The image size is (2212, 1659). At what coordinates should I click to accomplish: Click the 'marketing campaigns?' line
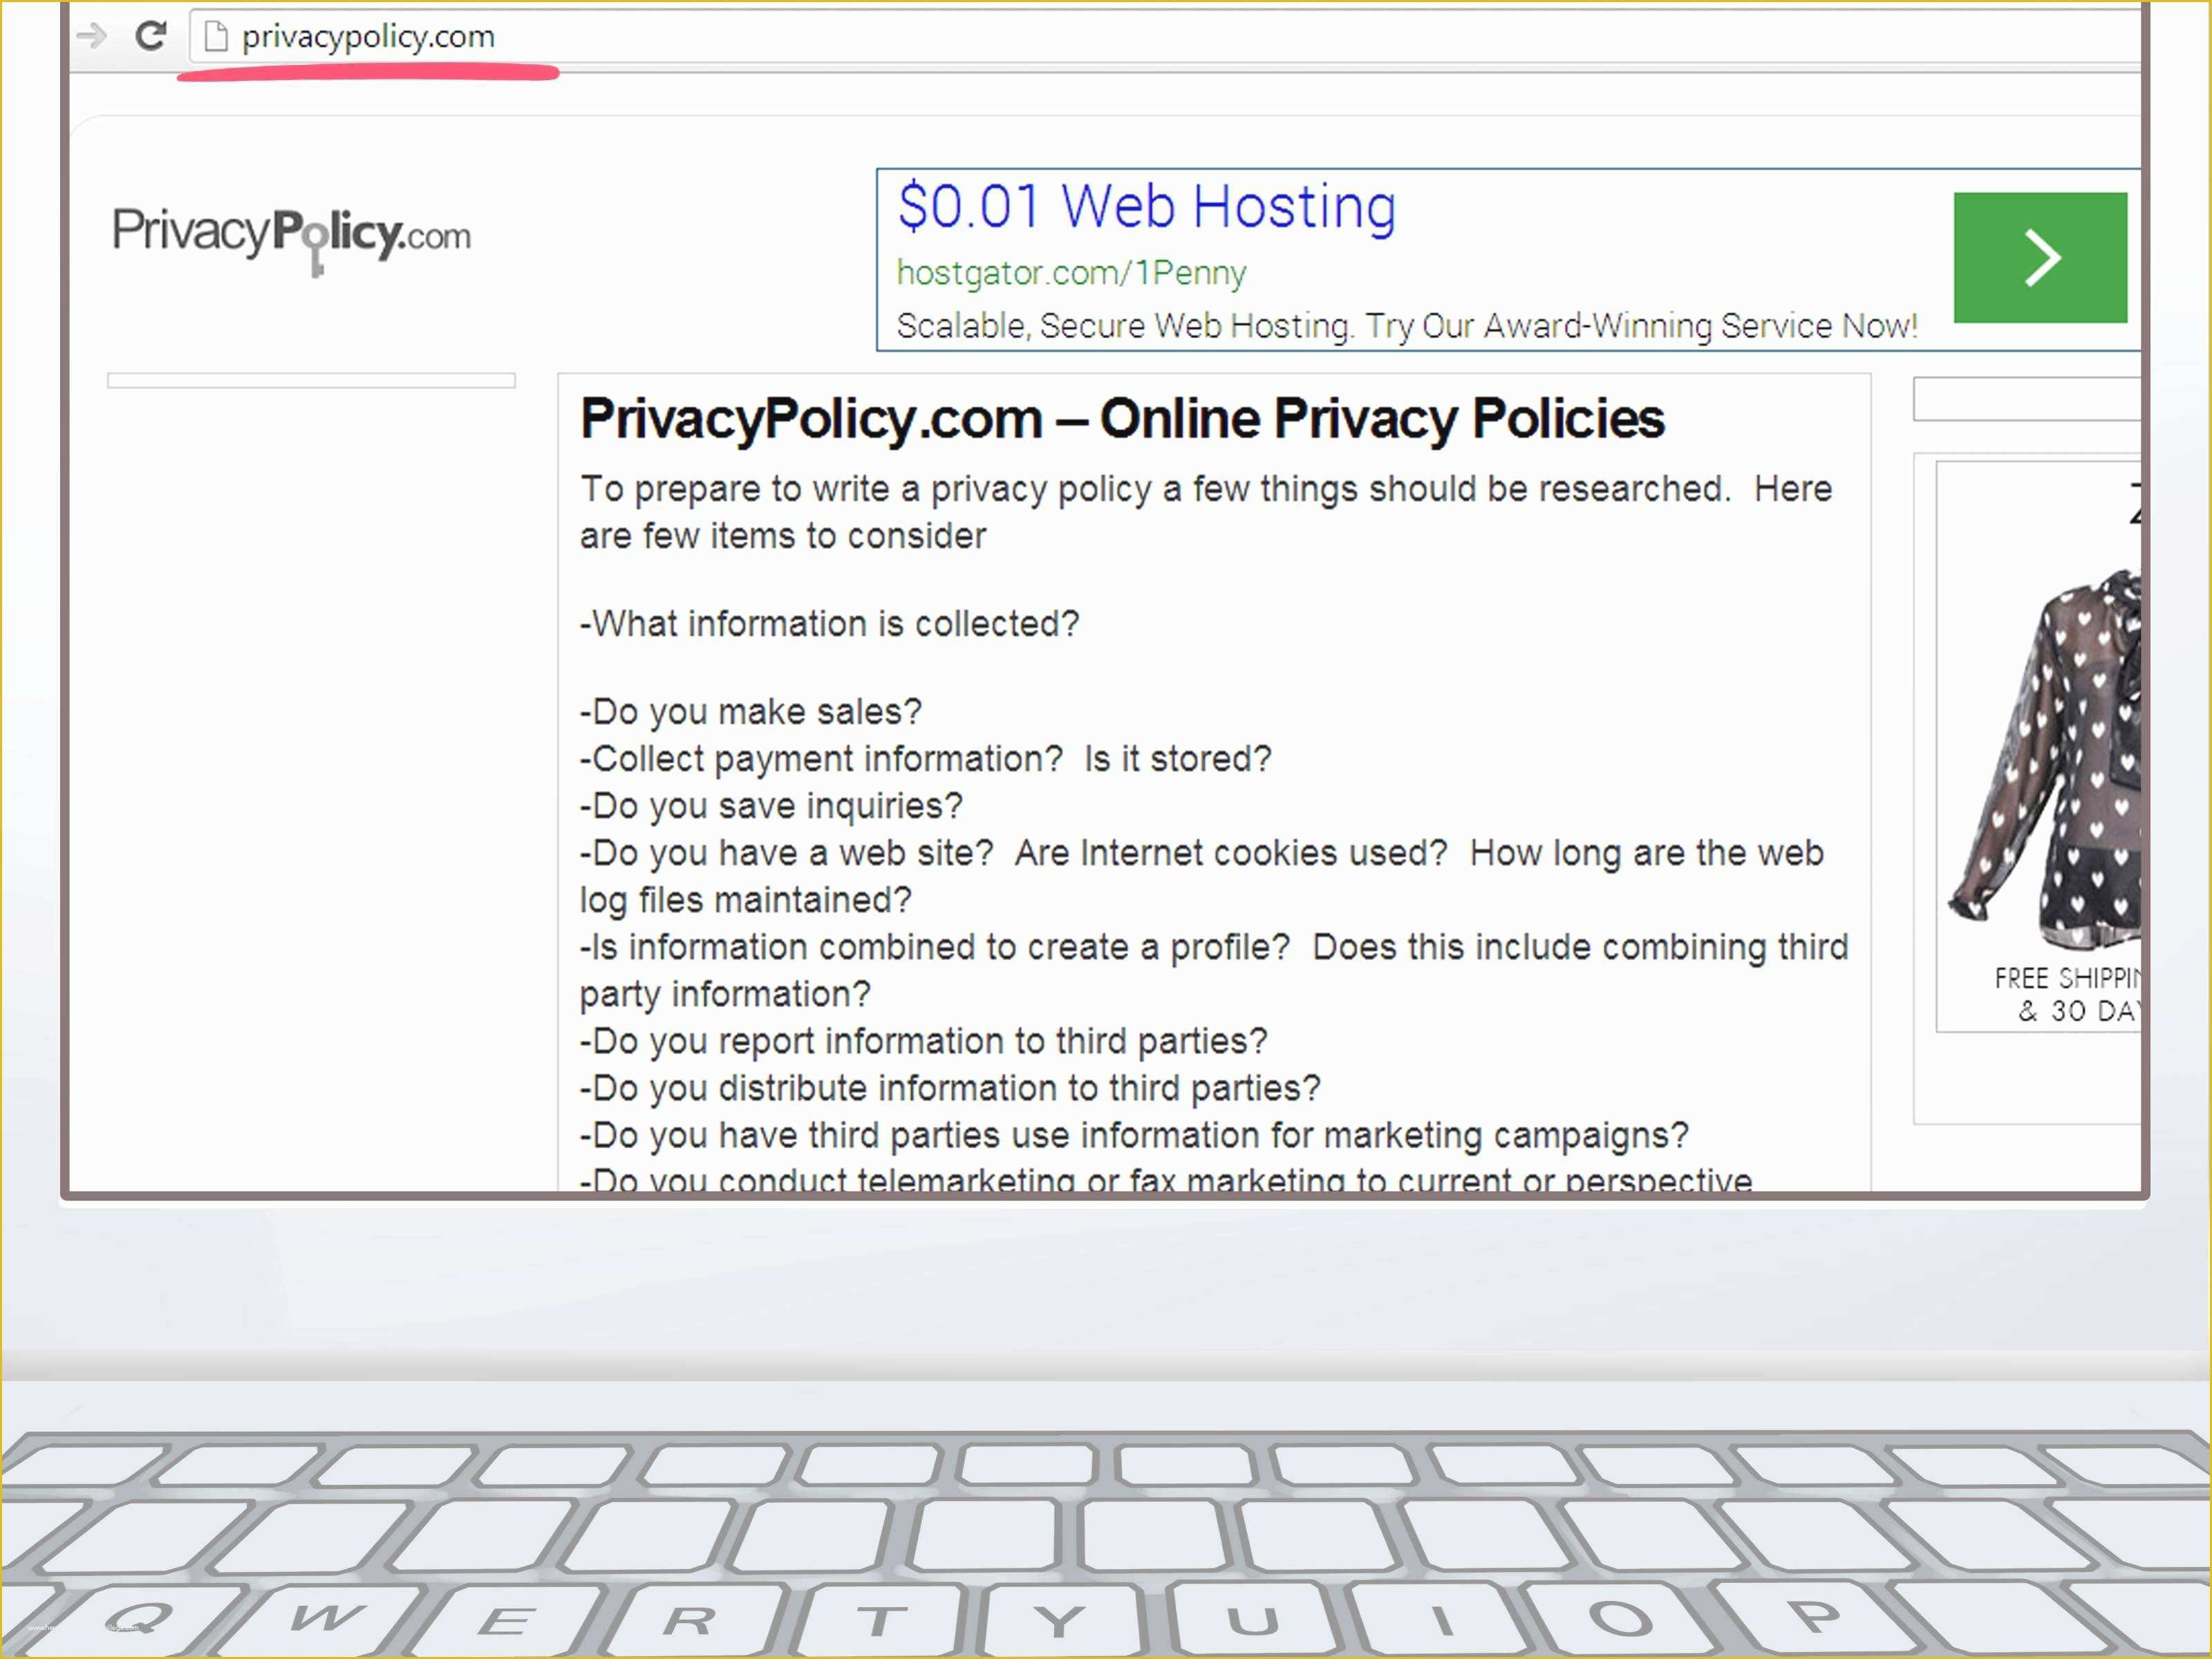[1134, 1134]
